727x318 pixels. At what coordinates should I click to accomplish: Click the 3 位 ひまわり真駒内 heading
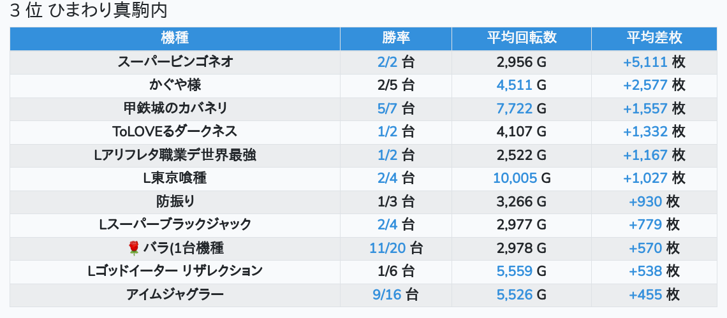pyautogui.click(x=88, y=11)
